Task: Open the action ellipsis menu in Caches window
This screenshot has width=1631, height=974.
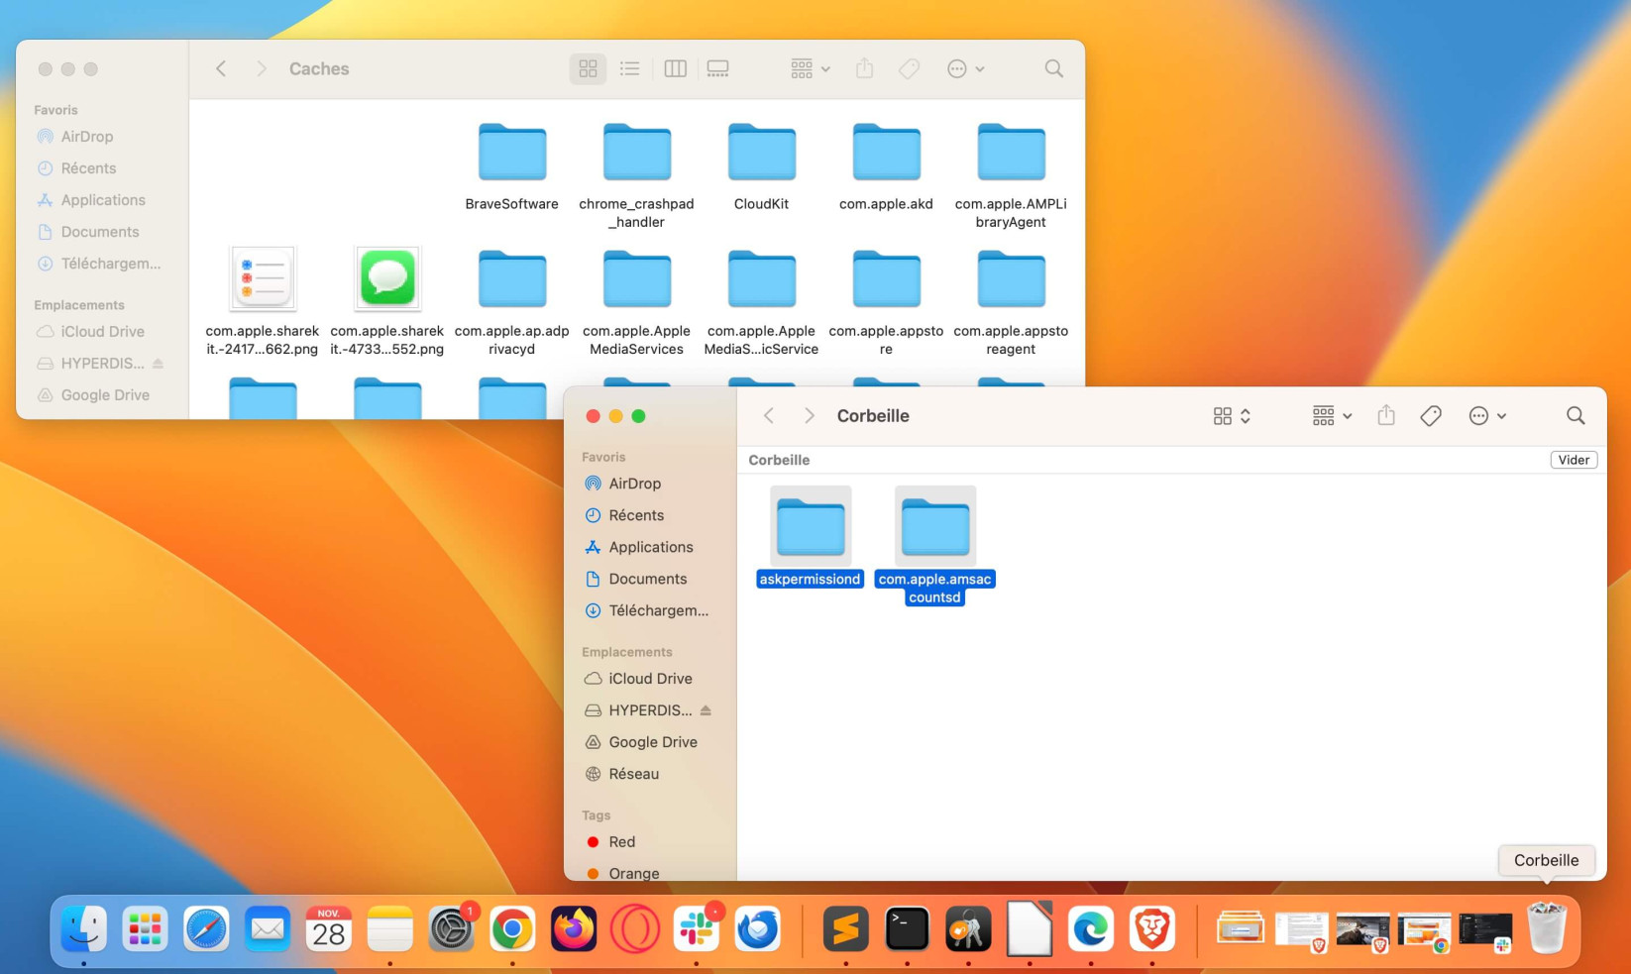Action: tap(965, 68)
